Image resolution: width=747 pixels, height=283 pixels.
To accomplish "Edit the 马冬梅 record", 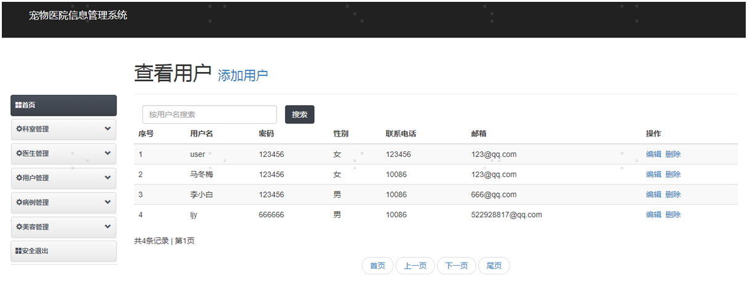I will click(653, 175).
